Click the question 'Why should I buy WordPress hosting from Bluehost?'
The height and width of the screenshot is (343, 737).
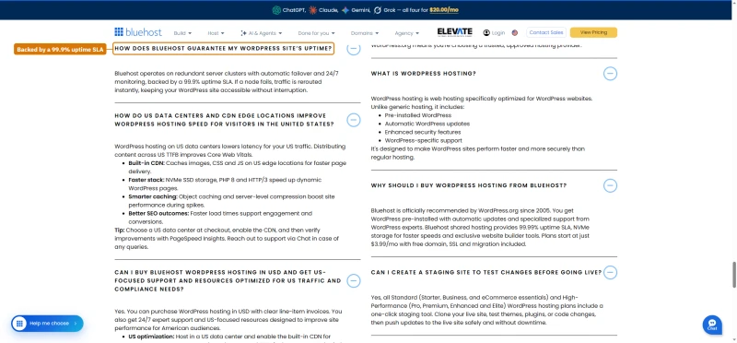tap(469, 185)
